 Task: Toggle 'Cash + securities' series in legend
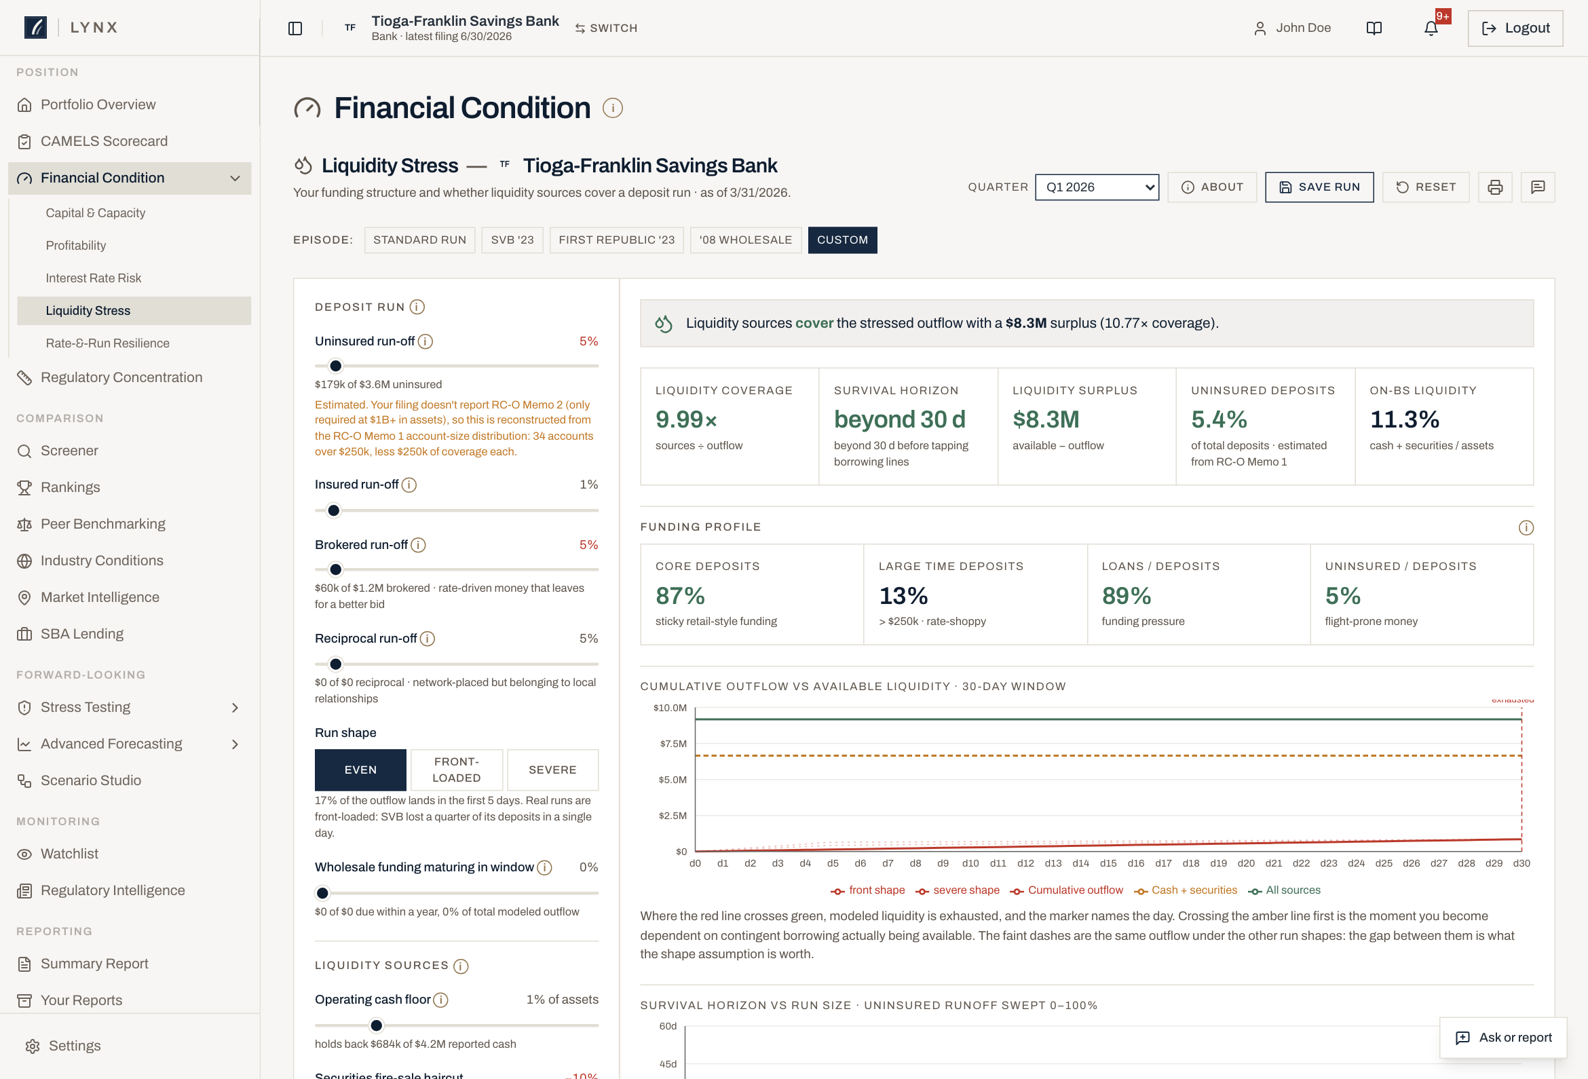point(1186,890)
